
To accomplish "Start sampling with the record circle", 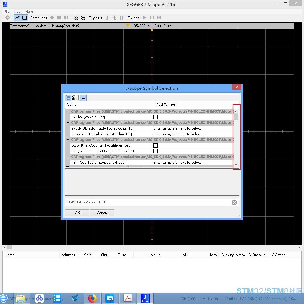I will coord(52,18).
